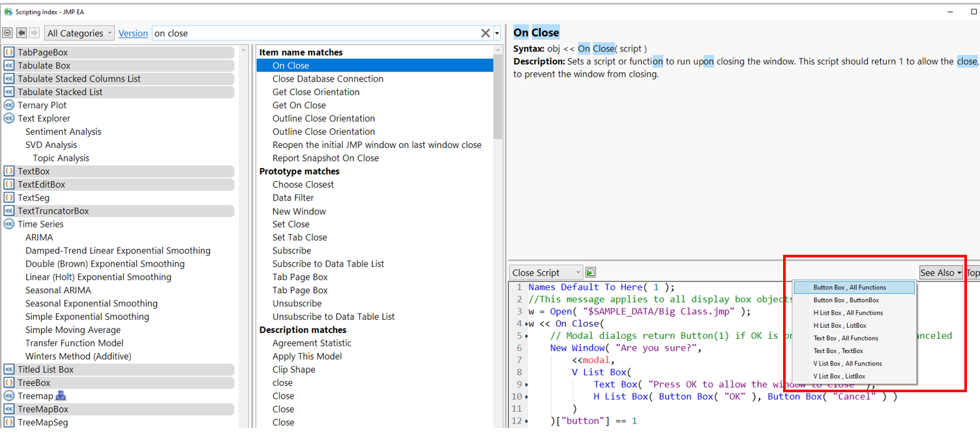Choose 'Button Box , All Functions' menu entry
Screen dimensions: 980x432
coord(849,287)
